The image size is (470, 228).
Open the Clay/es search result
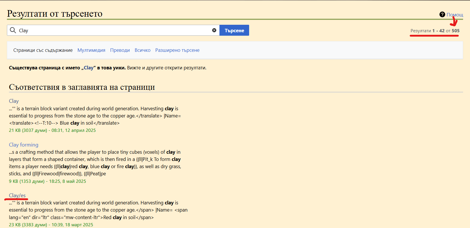click(17, 195)
